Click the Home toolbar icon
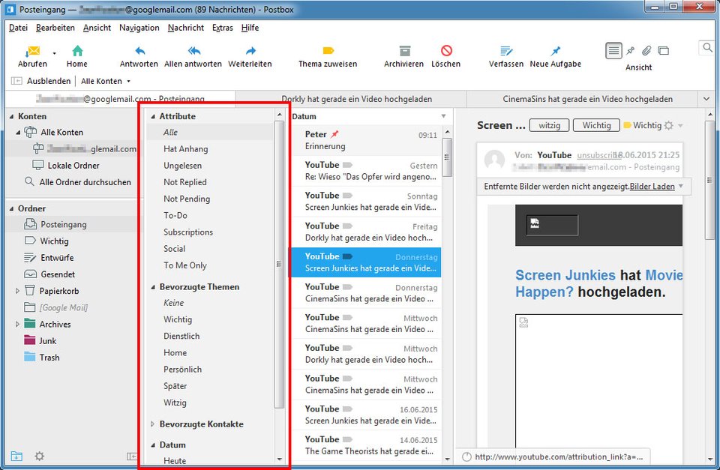Image resolution: width=720 pixels, height=470 pixels. [77, 50]
